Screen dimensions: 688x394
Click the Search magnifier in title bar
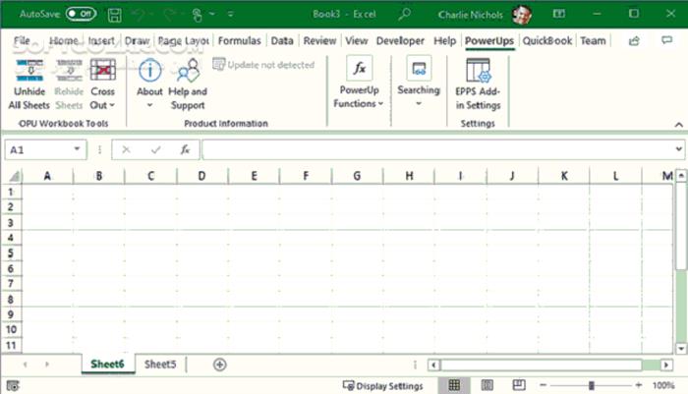[x=404, y=14]
